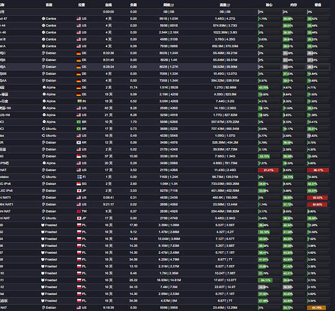
Task: Click the 内存 column header
Action: 293,5
